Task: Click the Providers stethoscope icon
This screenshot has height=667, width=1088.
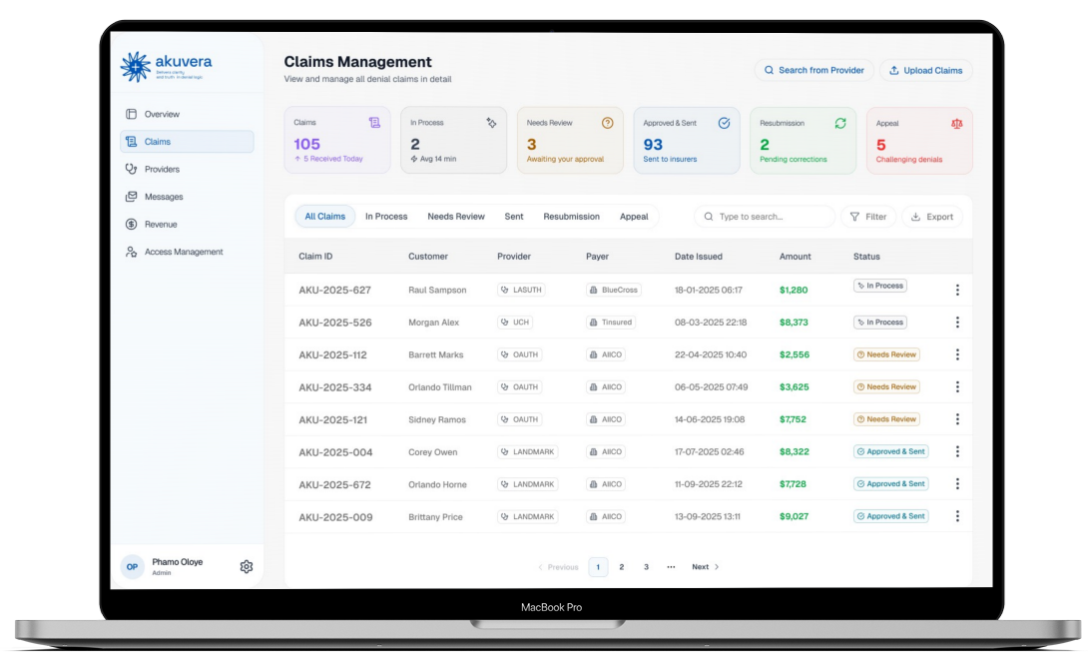Action: coord(131,169)
